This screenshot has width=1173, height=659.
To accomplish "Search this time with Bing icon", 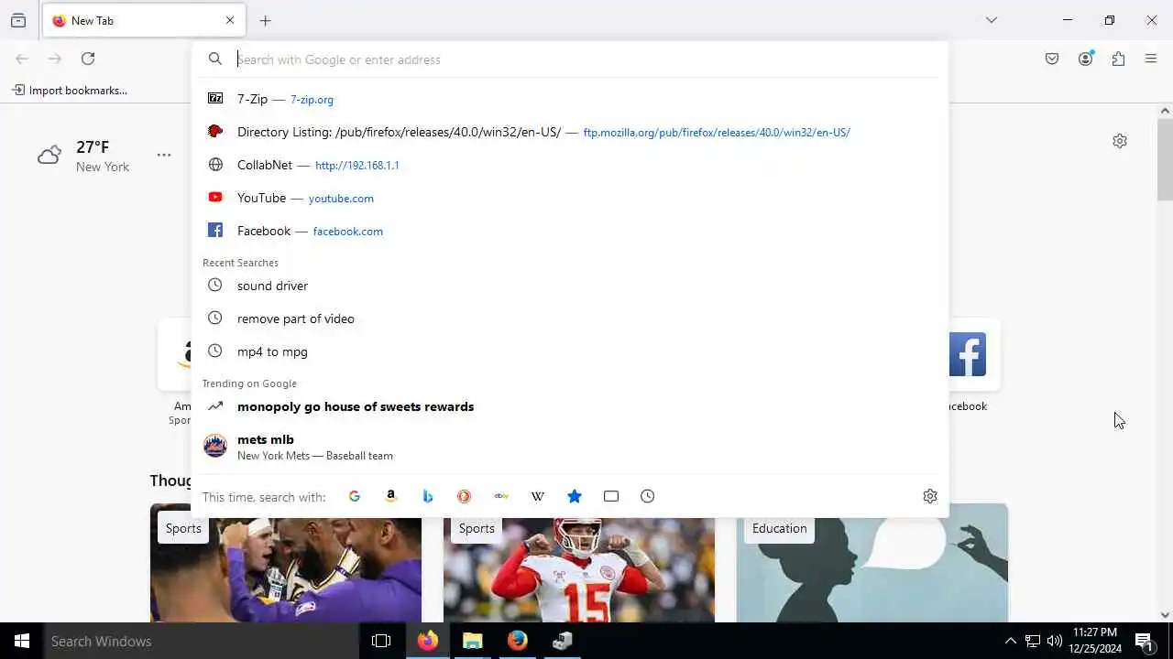I will tap(428, 497).
